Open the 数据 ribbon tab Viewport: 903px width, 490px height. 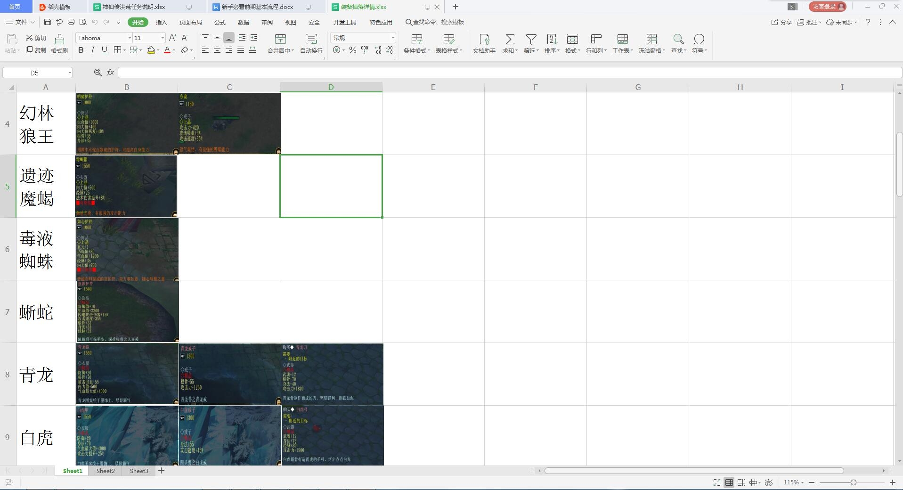coord(244,22)
